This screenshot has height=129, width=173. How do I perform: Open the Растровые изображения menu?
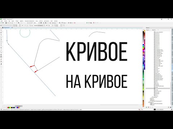30,21
